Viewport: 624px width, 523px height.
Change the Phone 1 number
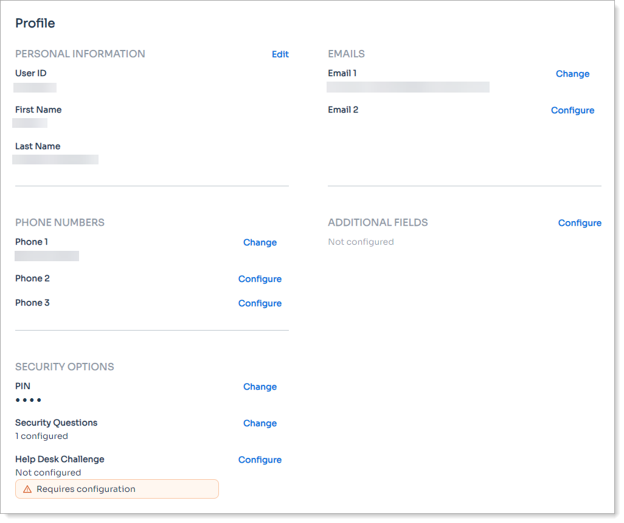pos(260,242)
